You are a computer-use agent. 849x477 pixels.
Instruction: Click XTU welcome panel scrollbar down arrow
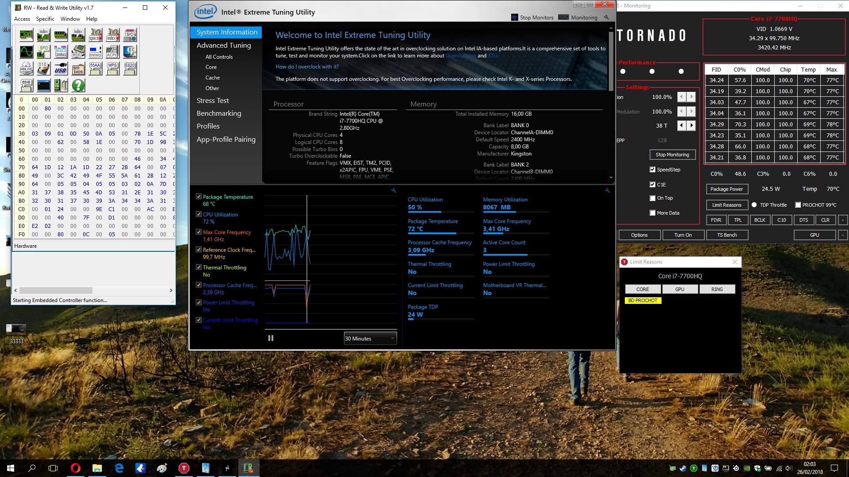click(611, 178)
